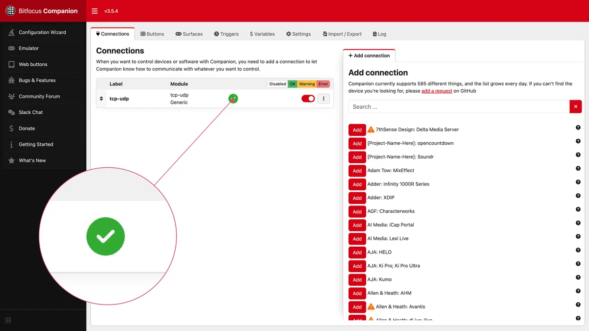Click warning triangle beside Allen & Heath: Avantis
Screen dimensions: 589x331
371,306
